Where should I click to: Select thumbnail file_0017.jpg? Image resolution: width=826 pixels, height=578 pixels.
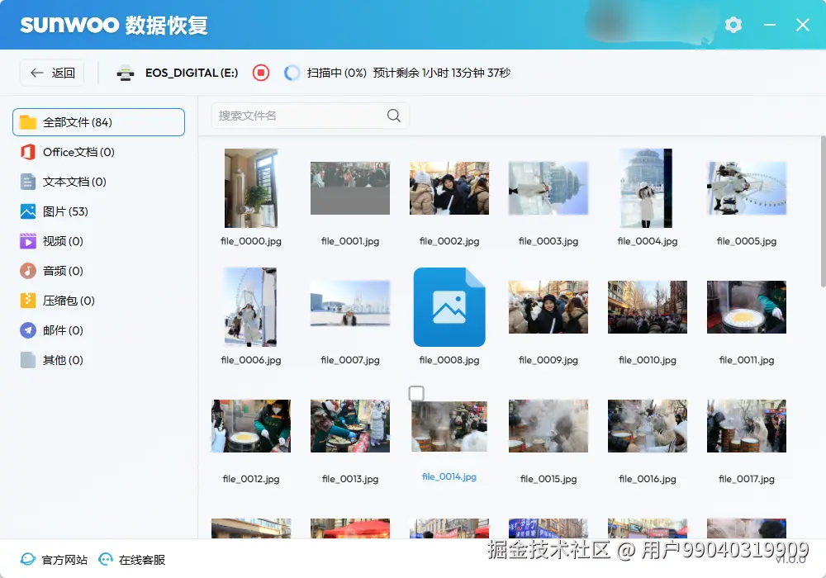click(747, 426)
